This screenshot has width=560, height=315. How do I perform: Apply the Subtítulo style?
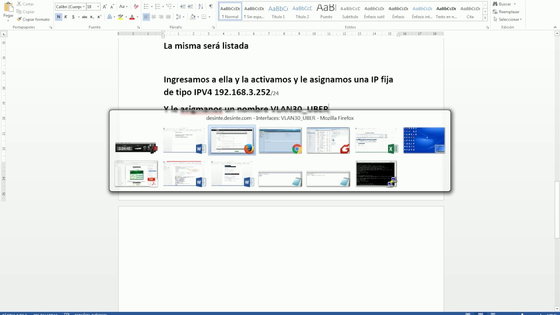[350, 12]
